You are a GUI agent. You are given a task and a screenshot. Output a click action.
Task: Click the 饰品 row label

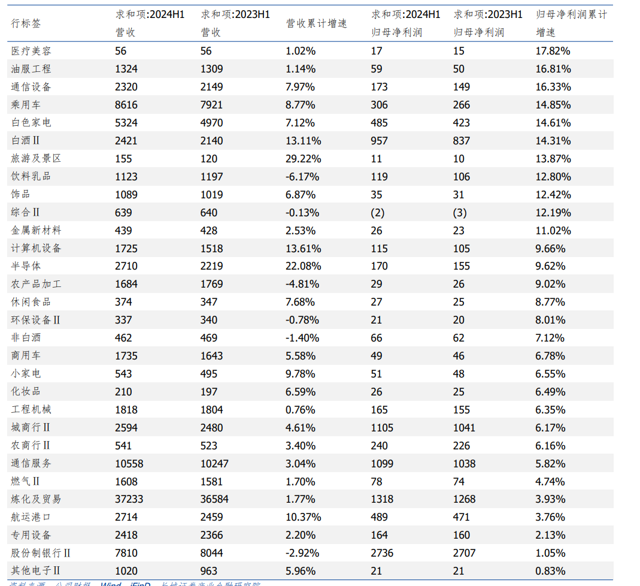[20, 194]
